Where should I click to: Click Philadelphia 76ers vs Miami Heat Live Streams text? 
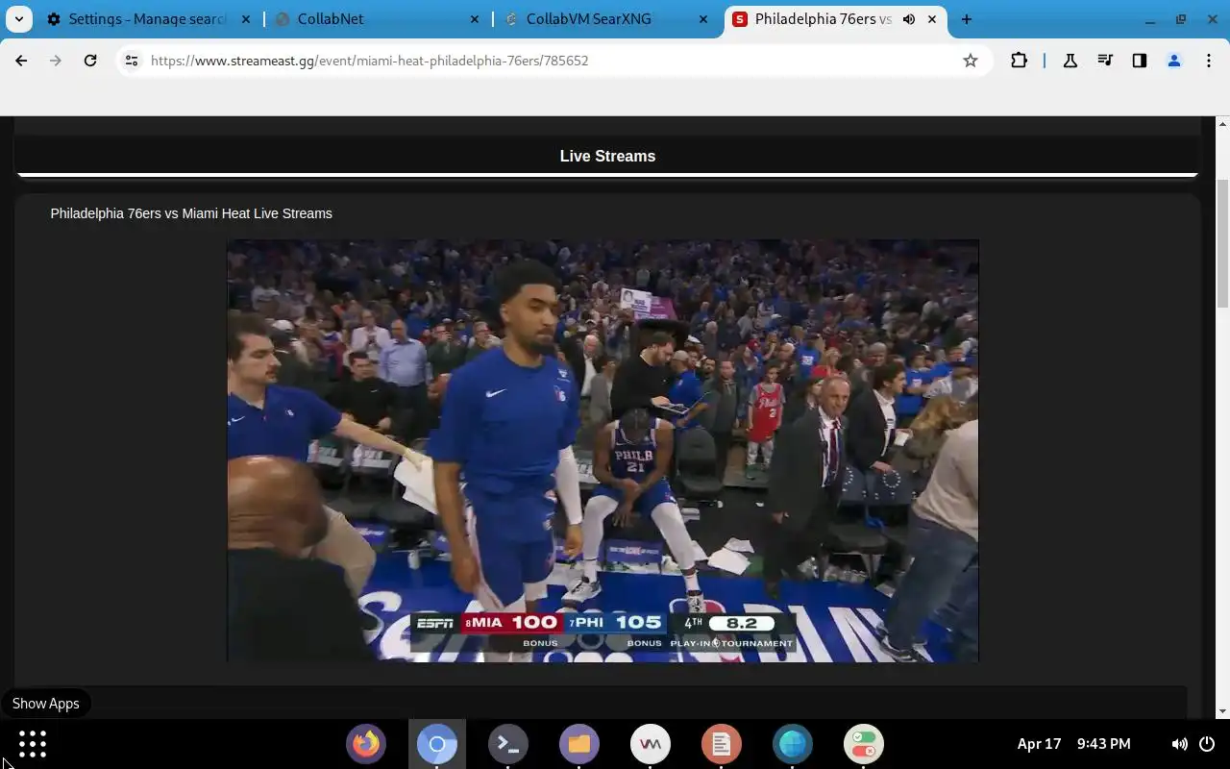point(191,213)
